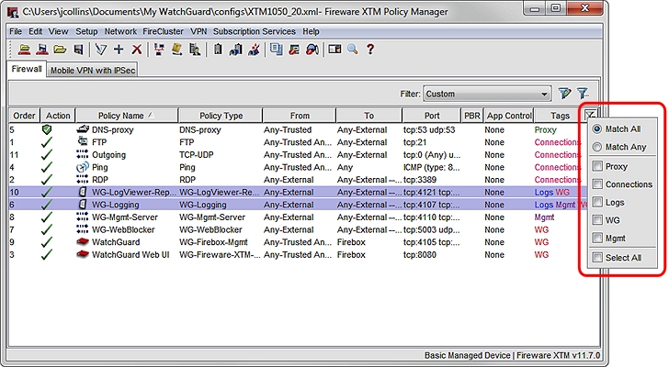Image resolution: width=669 pixels, height=367 pixels.
Task: Sort by the Policy Name column header
Action: (x=127, y=116)
